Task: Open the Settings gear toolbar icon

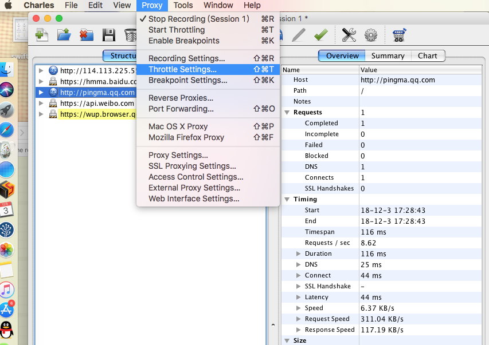Action: 371,35
